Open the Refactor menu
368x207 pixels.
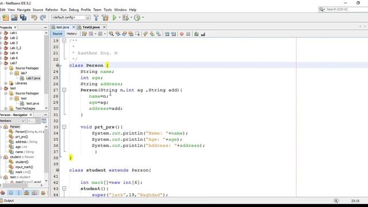tap(52, 10)
